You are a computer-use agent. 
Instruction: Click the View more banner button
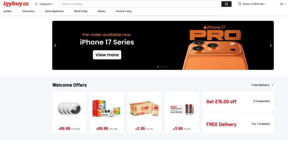[107, 55]
